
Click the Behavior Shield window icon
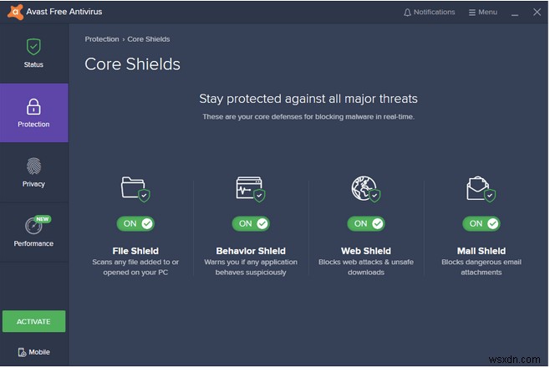tap(250, 187)
